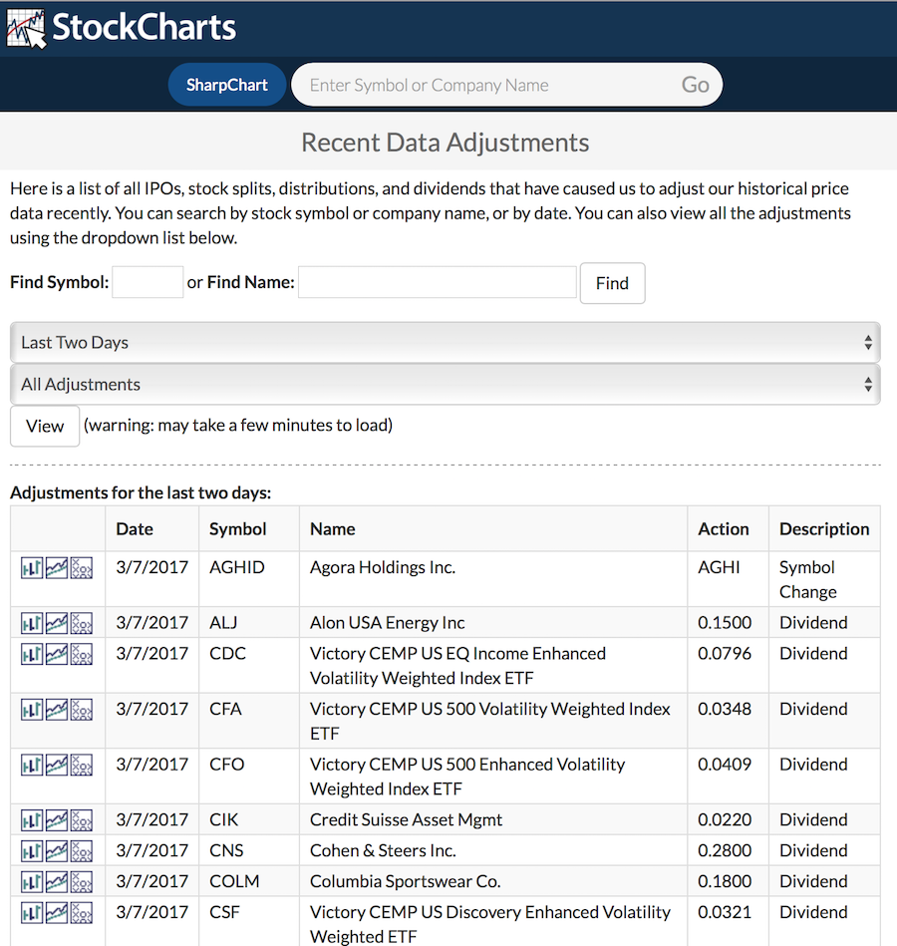Click the Find Symbol input box
This screenshot has height=946, width=897.
click(x=148, y=283)
